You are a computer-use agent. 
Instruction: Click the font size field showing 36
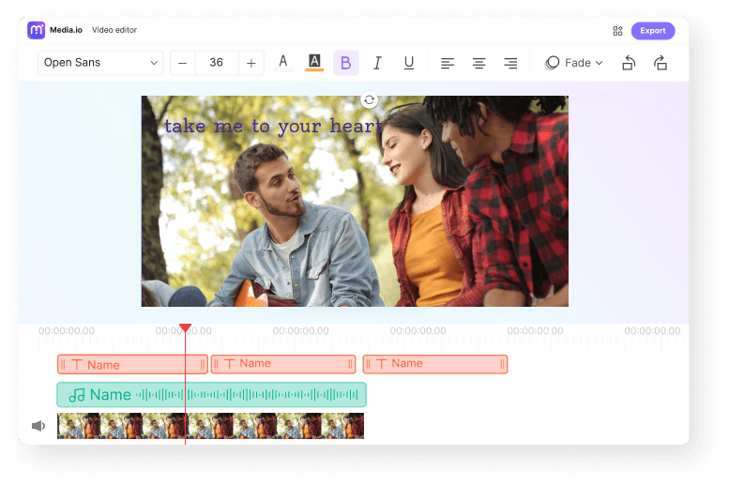click(x=217, y=63)
